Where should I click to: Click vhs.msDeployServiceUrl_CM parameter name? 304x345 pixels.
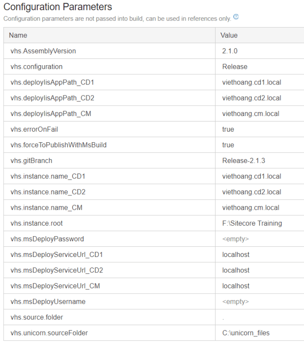coord(55,286)
